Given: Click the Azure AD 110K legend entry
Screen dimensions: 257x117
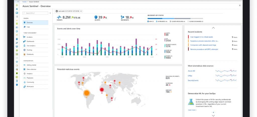Looking at the screenshot, I should (x=168, y=51).
